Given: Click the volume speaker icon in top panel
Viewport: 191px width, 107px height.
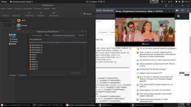Looking at the screenshot, I should pyautogui.click(x=179, y=2).
